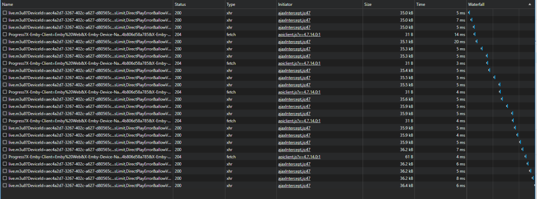The height and width of the screenshot is (199, 537).
Task: Open apiclient.js initiator link of 61 B request
Action: tap(299, 157)
